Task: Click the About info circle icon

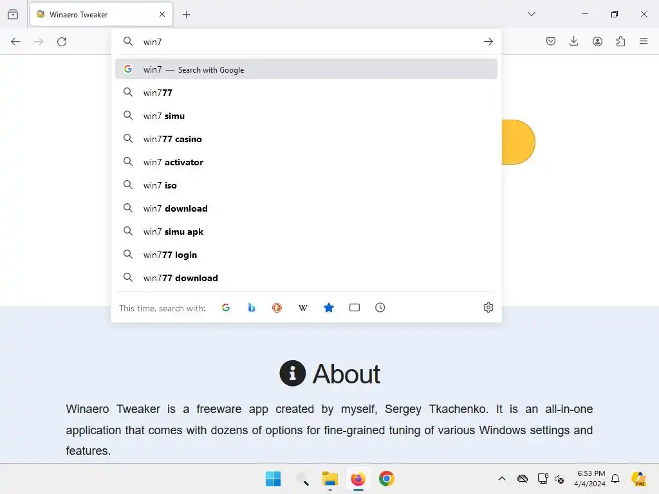Action: click(293, 373)
